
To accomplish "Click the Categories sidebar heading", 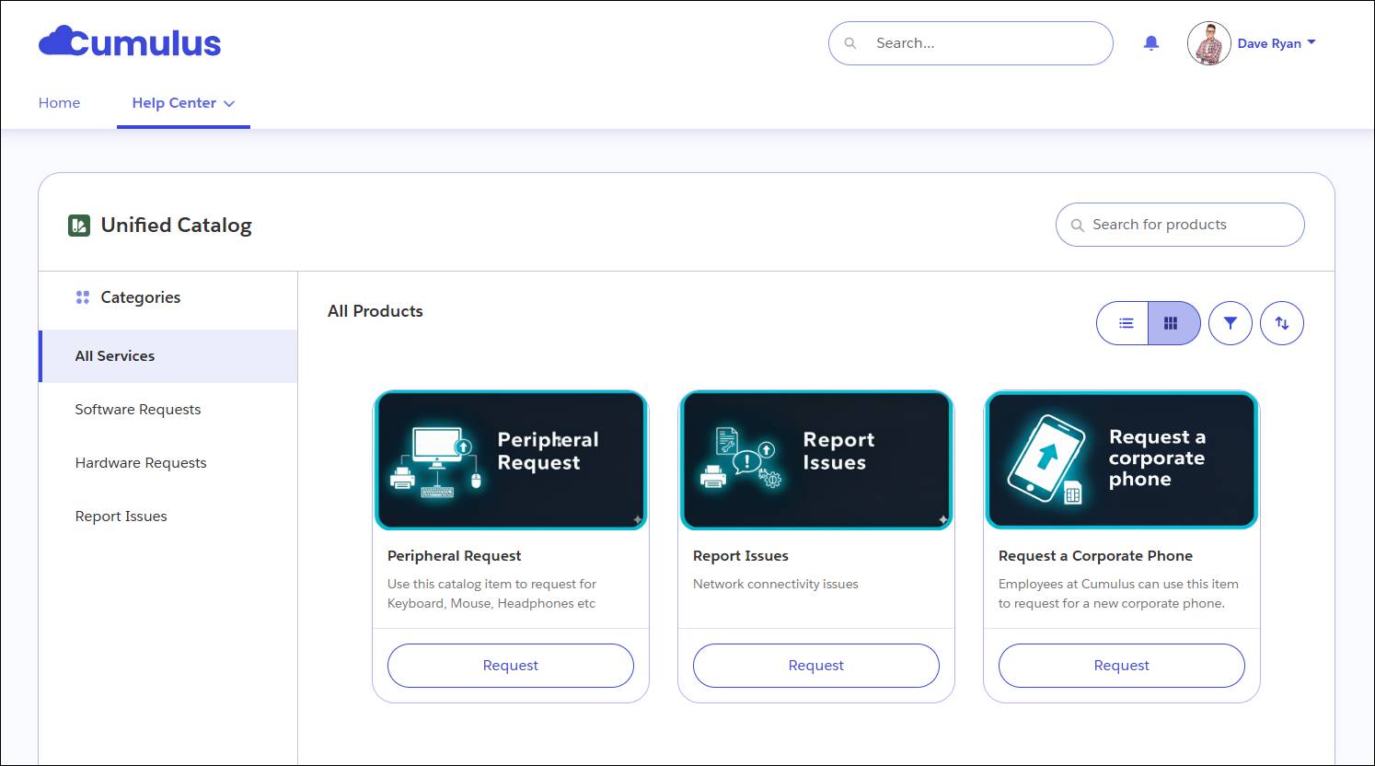I will [141, 297].
